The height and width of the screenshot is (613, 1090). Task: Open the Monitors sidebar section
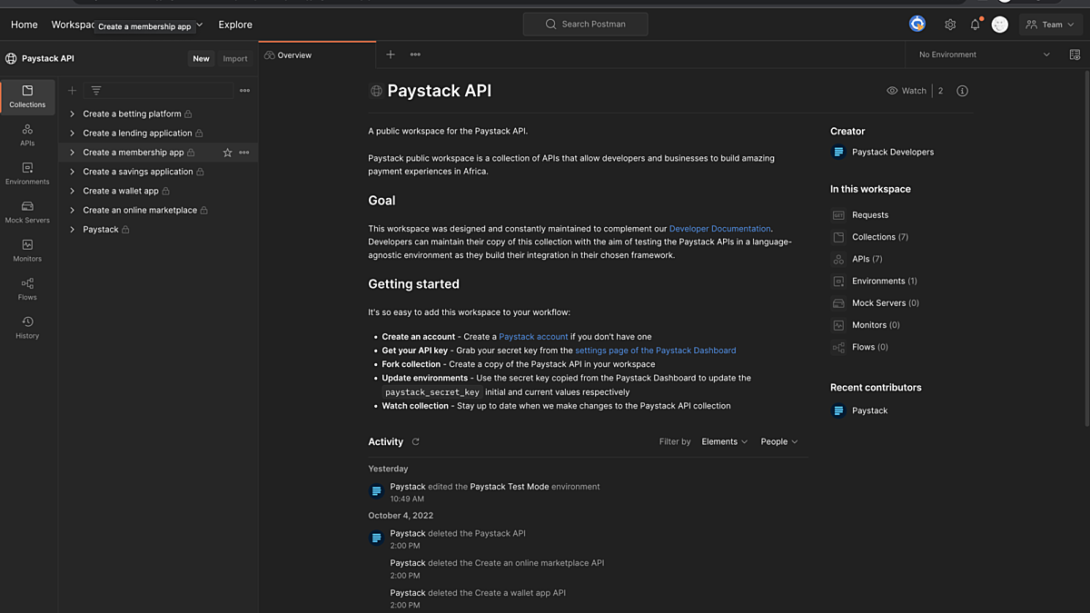click(x=27, y=251)
